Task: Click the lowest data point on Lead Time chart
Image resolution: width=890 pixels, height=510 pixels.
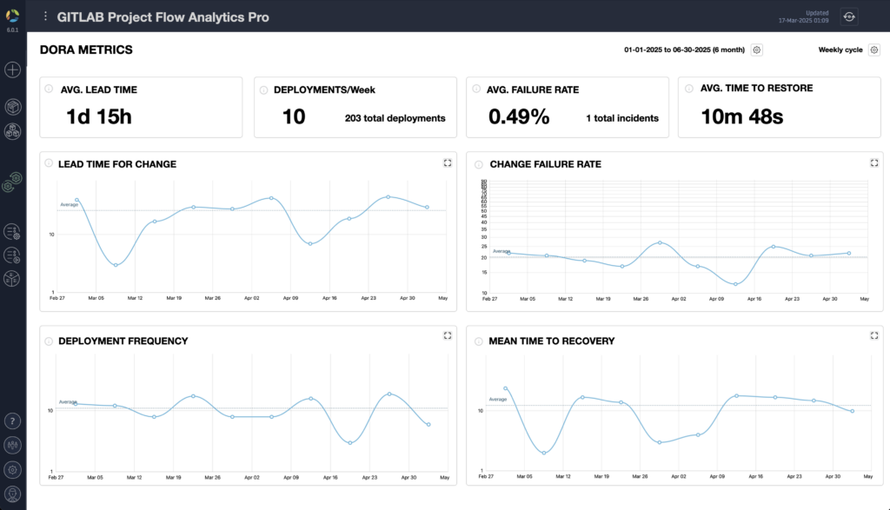Action: (x=116, y=265)
